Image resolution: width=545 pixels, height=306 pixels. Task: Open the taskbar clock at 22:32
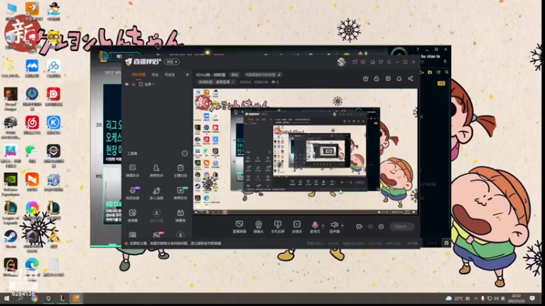click(x=516, y=299)
